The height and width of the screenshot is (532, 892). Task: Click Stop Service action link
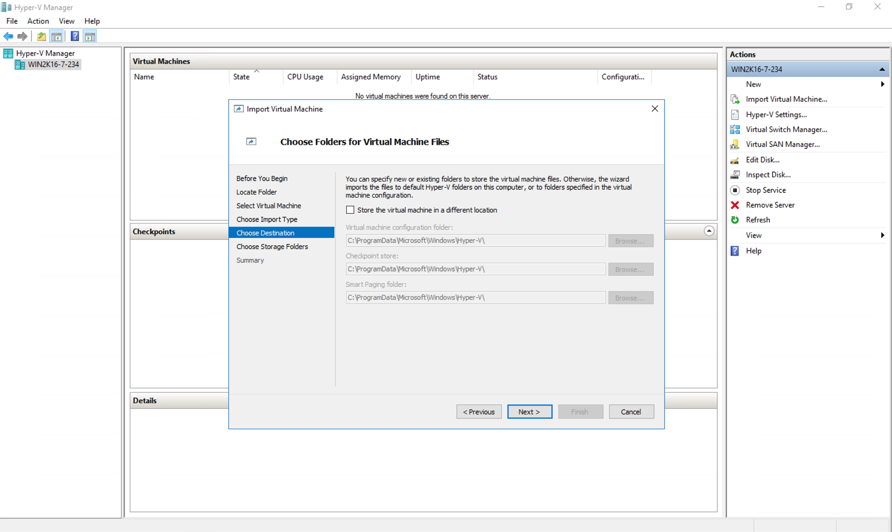pos(766,190)
